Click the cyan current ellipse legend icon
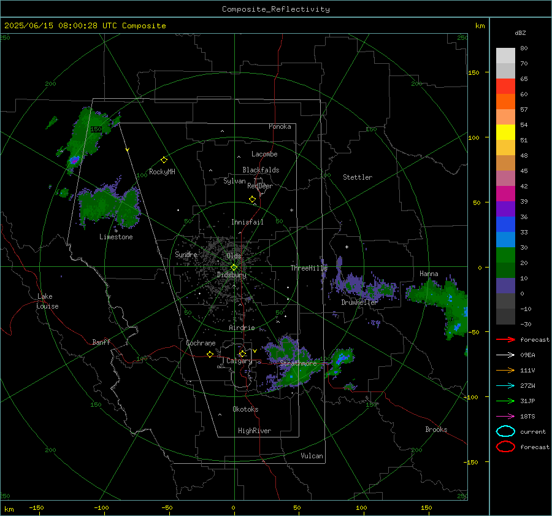This screenshot has height=516, width=552. point(505,431)
